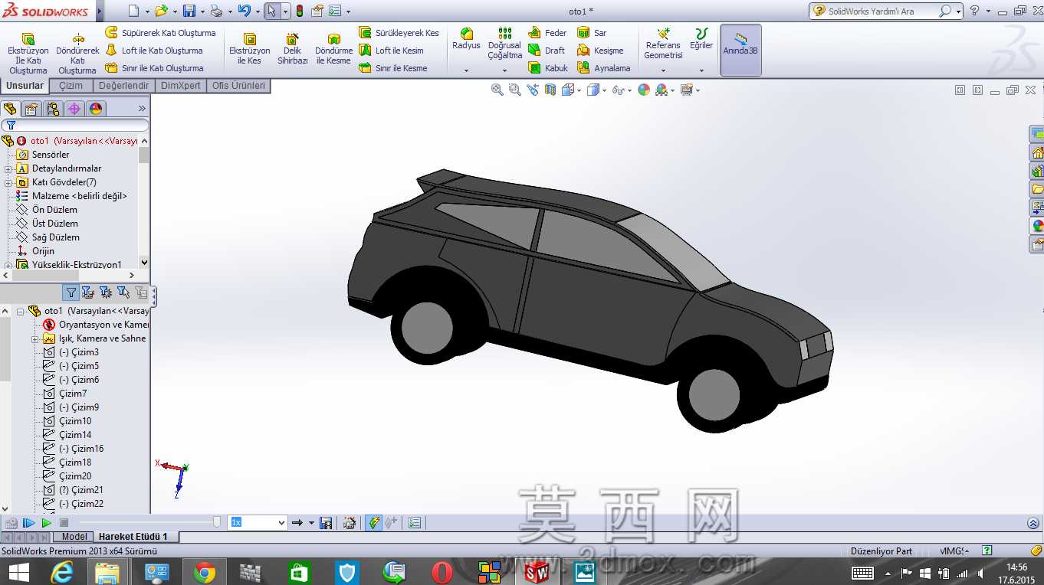The height and width of the screenshot is (585, 1044).
Task: Collapse the oto1 motion study tree root
Action: coord(21,311)
